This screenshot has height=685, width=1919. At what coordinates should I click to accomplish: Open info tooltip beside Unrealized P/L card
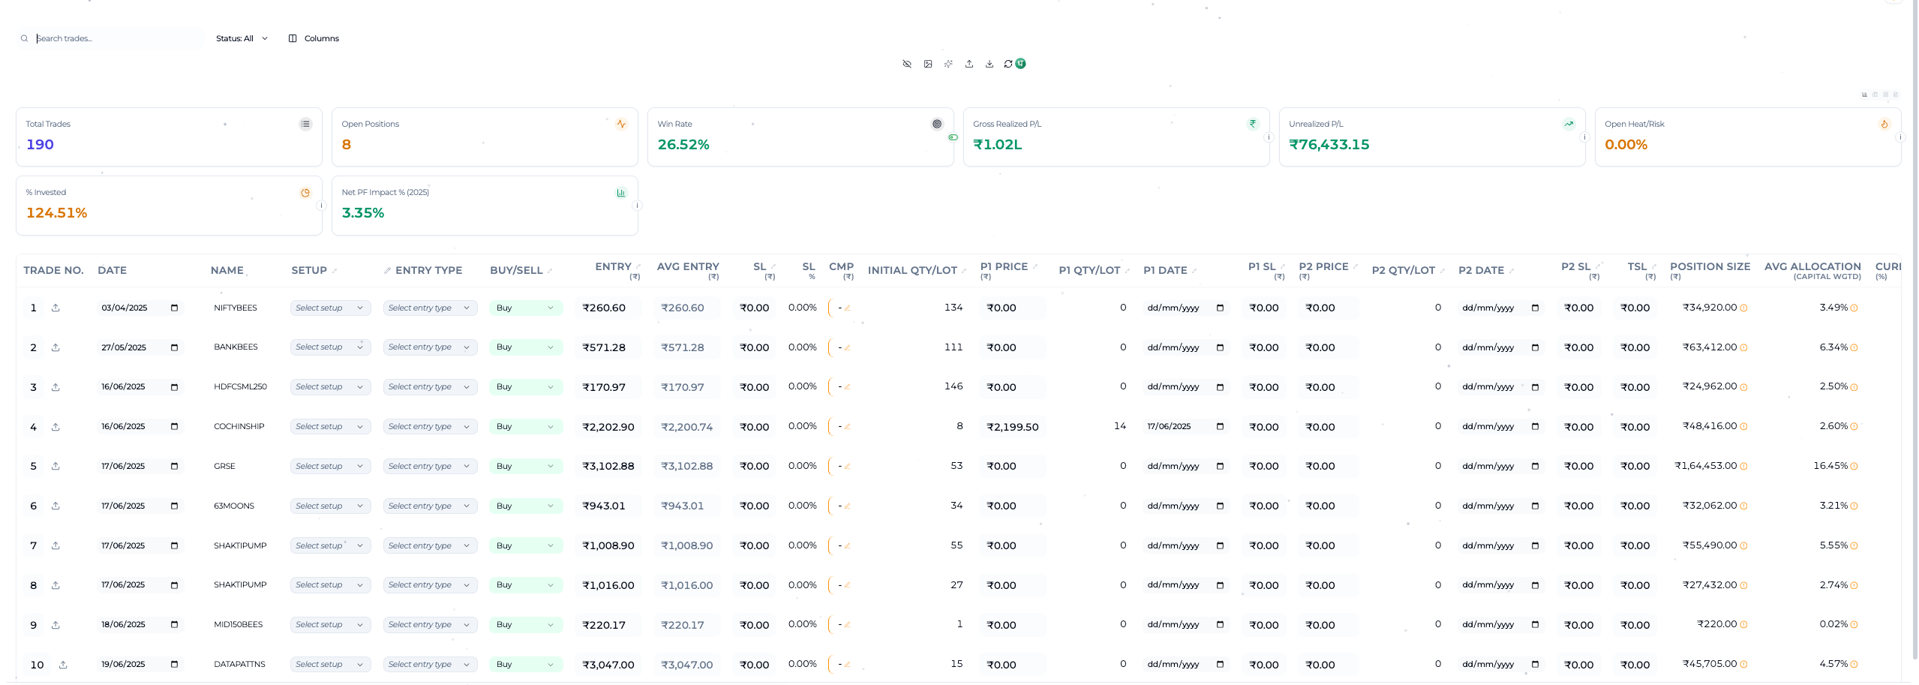pos(1584,137)
